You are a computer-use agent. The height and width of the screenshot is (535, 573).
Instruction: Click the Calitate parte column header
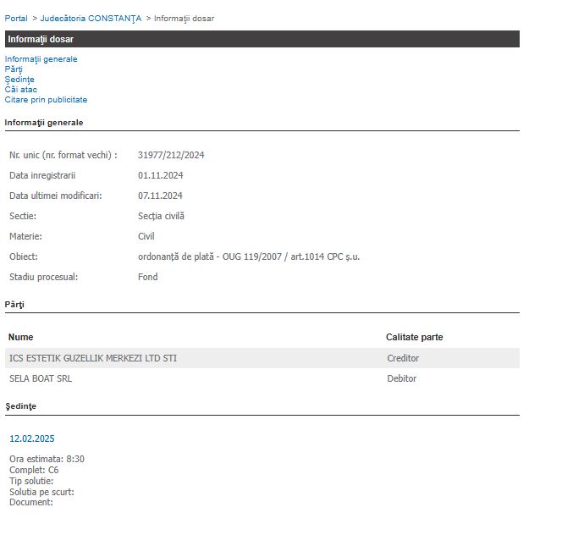[x=414, y=337]
